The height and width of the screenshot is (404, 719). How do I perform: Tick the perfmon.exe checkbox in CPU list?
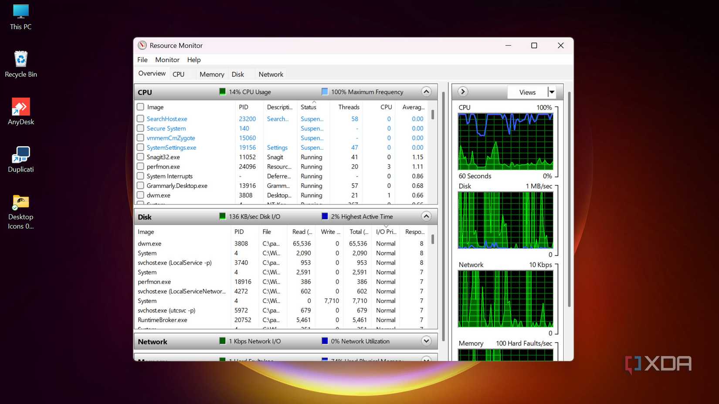click(140, 166)
